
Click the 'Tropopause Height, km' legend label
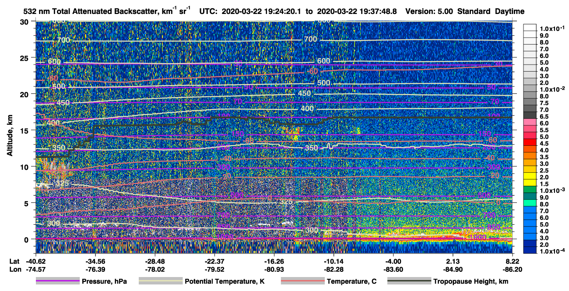coord(471,281)
